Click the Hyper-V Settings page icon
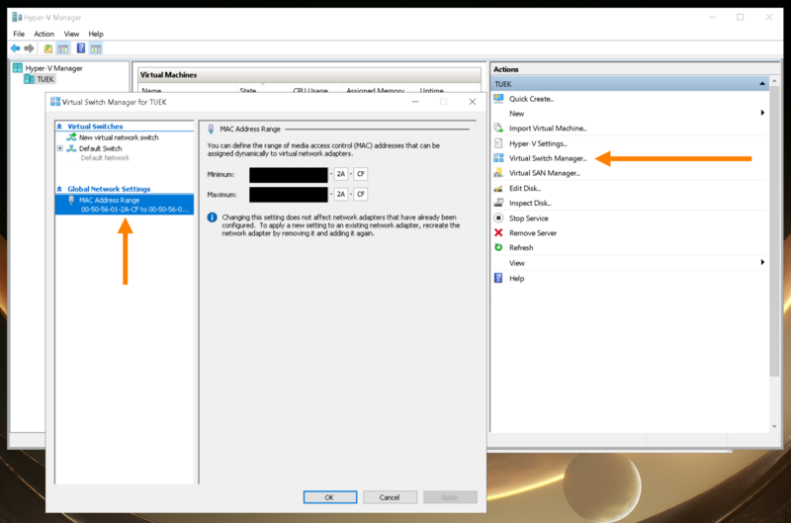The width and height of the screenshot is (791, 523). [498, 143]
